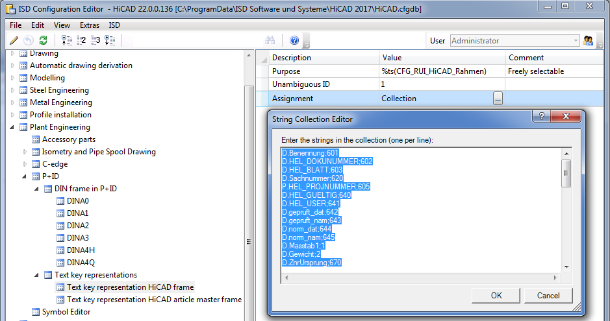Collapse Text key representations node
The width and height of the screenshot is (610, 321).
point(37,275)
